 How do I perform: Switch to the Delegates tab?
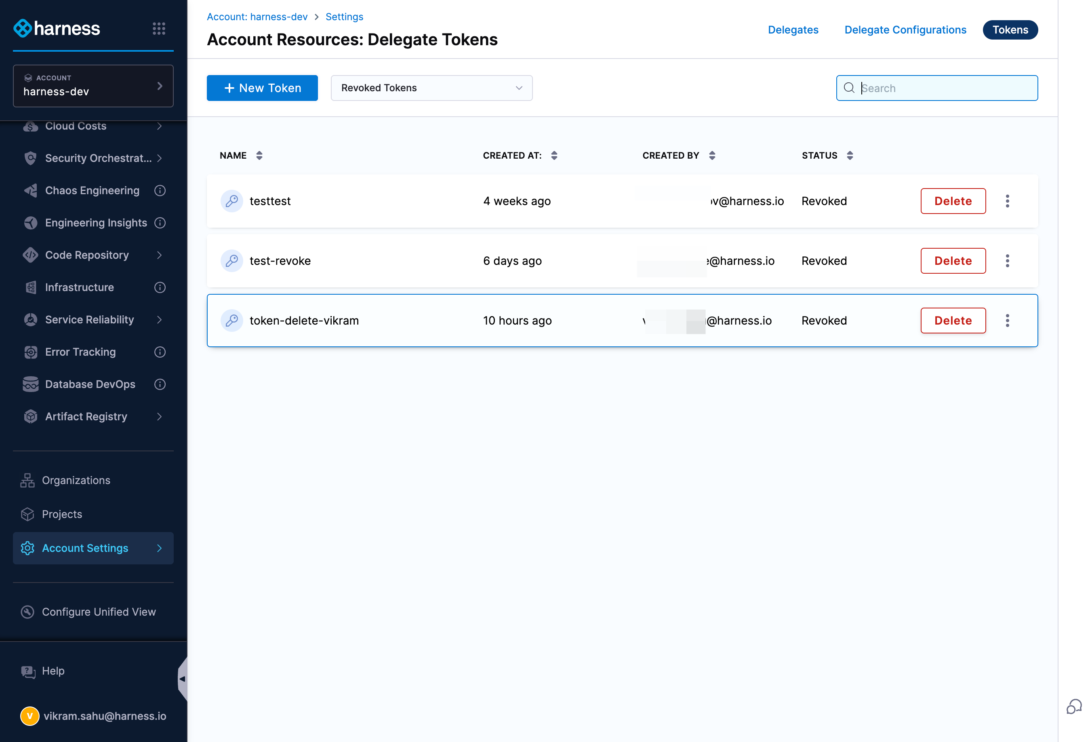click(x=793, y=29)
